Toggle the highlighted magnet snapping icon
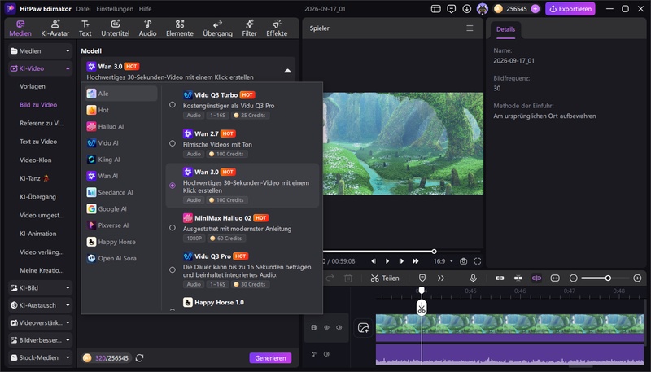The height and width of the screenshot is (372, 651). click(536, 278)
